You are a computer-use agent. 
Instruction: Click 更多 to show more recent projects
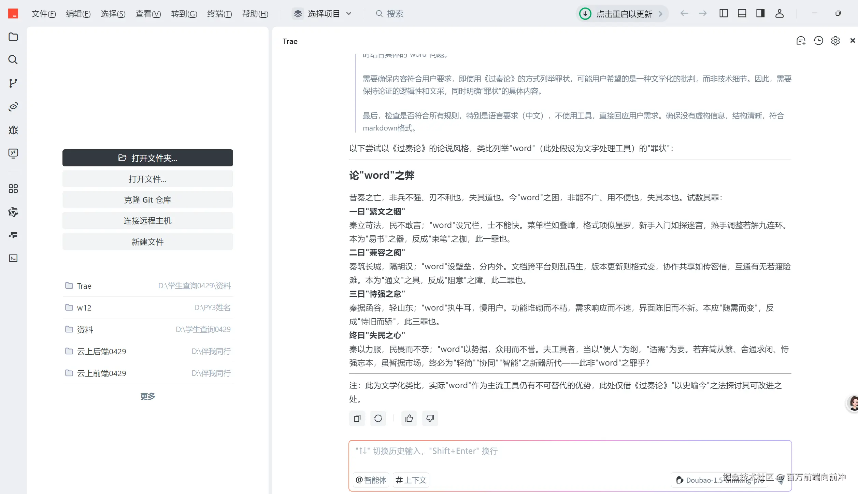coord(147,396)
